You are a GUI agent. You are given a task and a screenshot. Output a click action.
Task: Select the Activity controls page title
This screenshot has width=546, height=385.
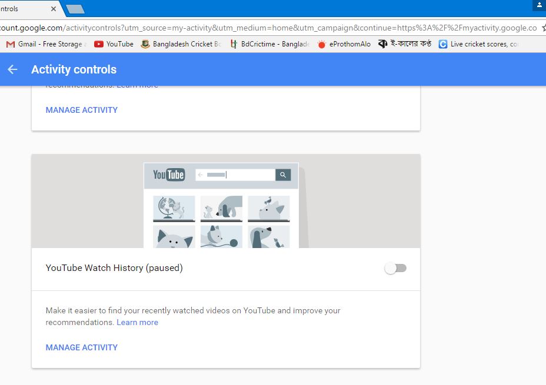click(74, 69)
